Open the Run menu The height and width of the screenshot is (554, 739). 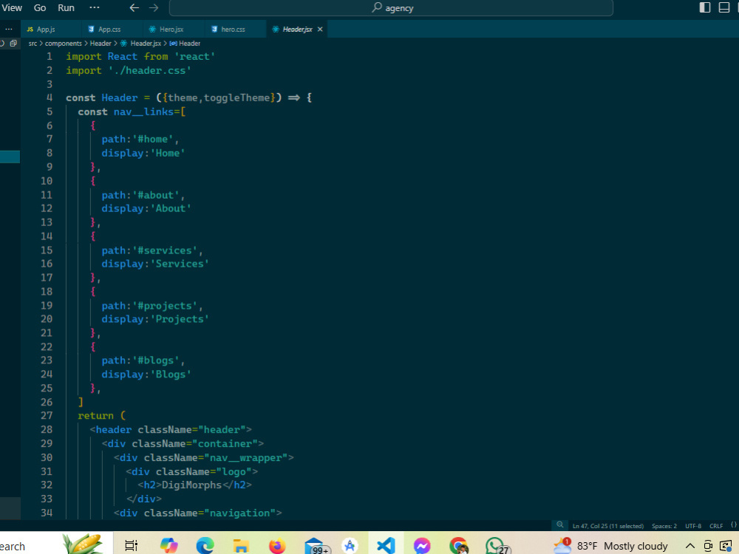point(66,8)
